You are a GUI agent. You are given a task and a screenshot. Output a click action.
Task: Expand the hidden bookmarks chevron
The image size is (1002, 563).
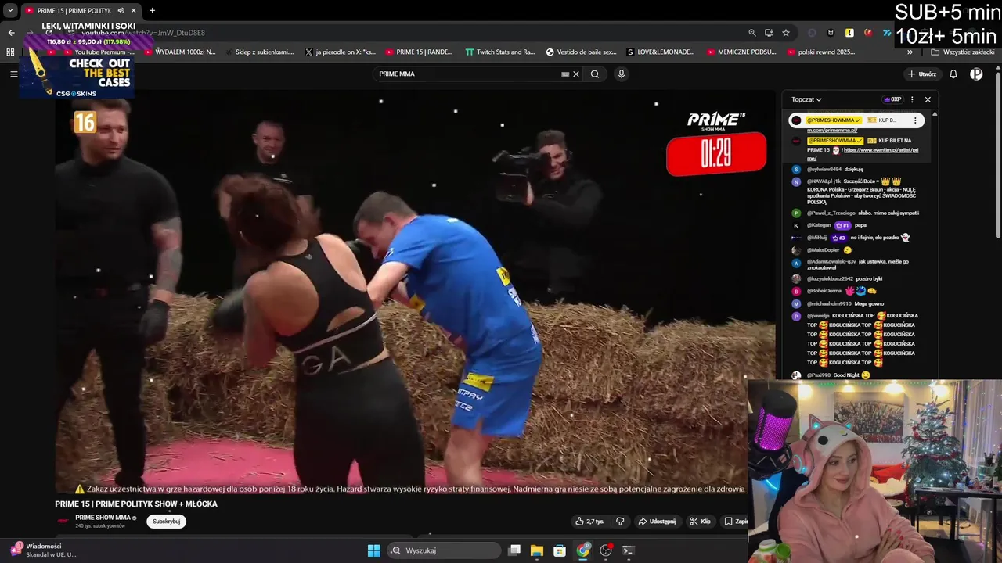(910, 52)
